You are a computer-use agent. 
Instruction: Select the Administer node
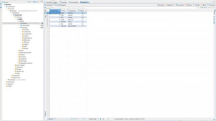(16, 76)
